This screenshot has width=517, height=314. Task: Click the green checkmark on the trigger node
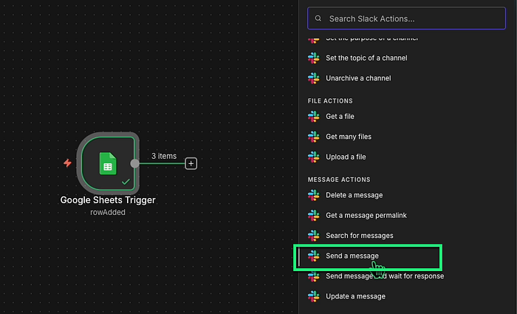[126, 182]
